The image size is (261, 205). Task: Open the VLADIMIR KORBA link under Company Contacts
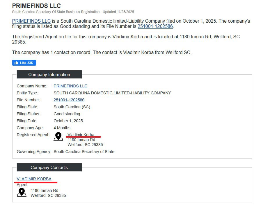(34, 179)
